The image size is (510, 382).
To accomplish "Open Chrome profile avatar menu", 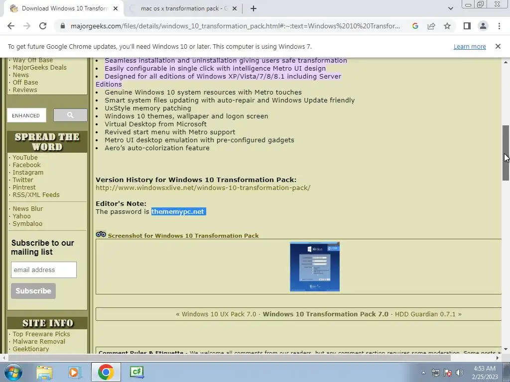I will coord(483,26).
